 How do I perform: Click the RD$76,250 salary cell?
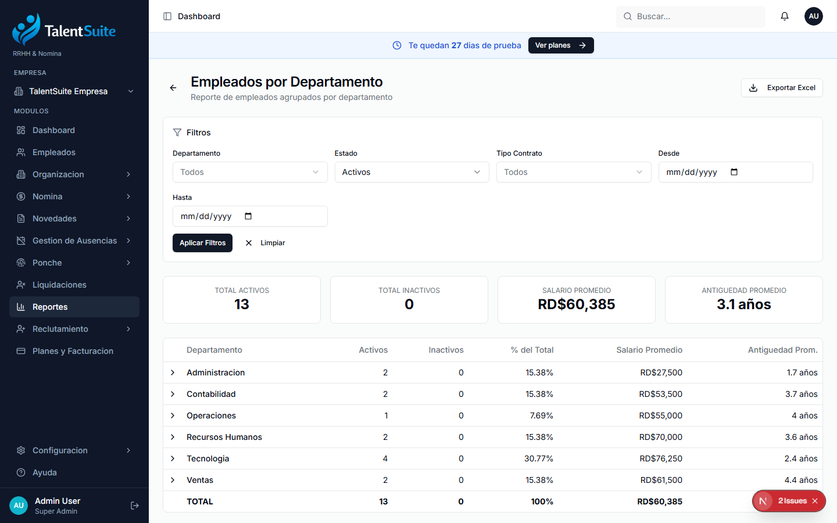tap(661, 458)
